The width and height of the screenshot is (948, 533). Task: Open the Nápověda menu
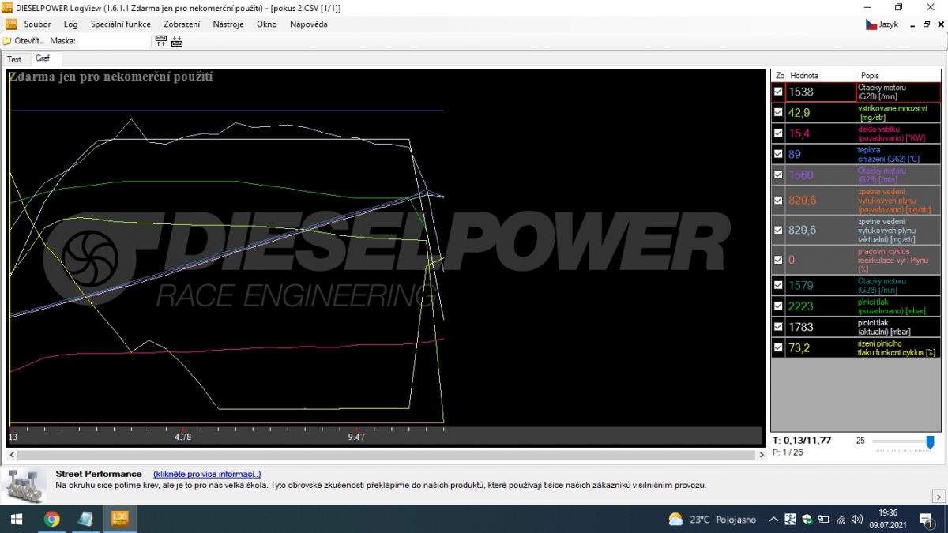pyautogui.click(x=309, y=24)
